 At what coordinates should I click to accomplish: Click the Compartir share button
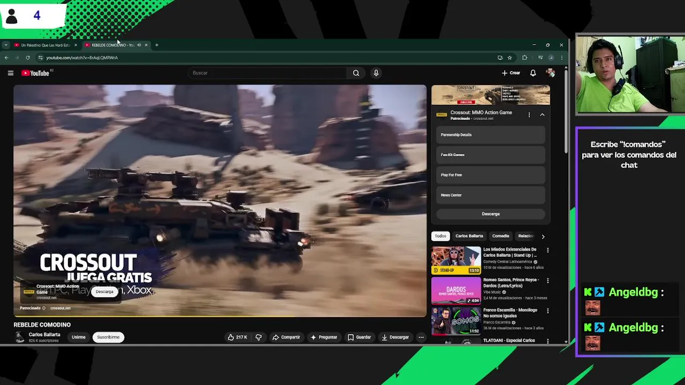click(286, 337)
